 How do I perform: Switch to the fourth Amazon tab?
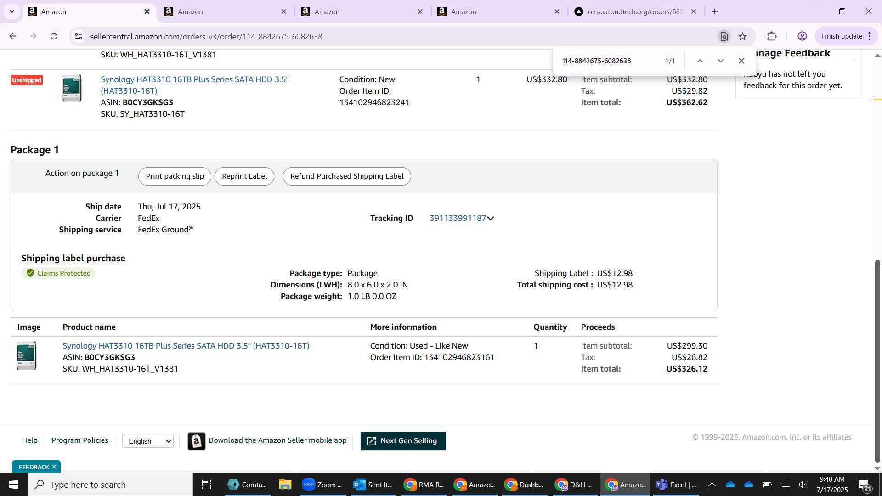pyautogui.click(x=498, y=11)
